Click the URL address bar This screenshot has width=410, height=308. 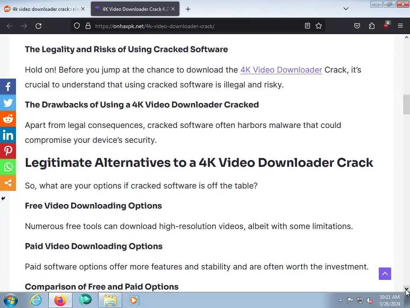(x=199, y=26)
